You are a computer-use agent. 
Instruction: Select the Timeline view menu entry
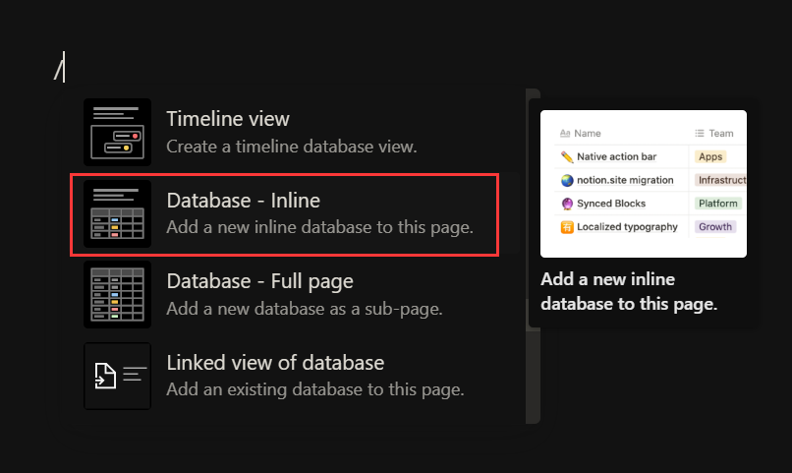(291, 133)
